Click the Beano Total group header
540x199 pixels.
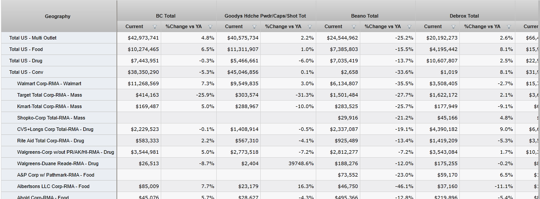(365, 16)
